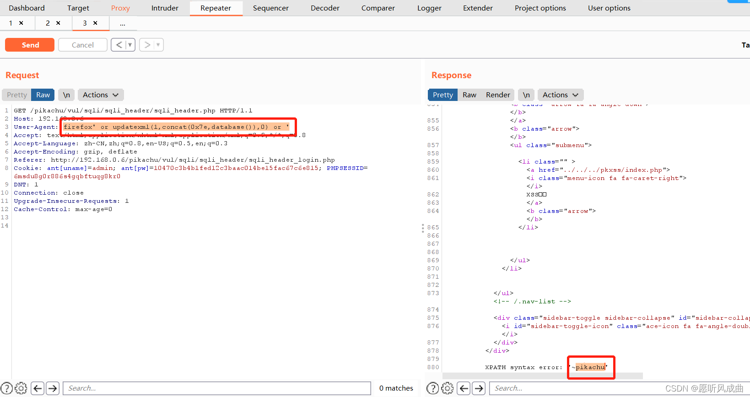Viewport: 750px width, 397px height.
Task: Open the Sequencer tab
Action: point(271,8)
